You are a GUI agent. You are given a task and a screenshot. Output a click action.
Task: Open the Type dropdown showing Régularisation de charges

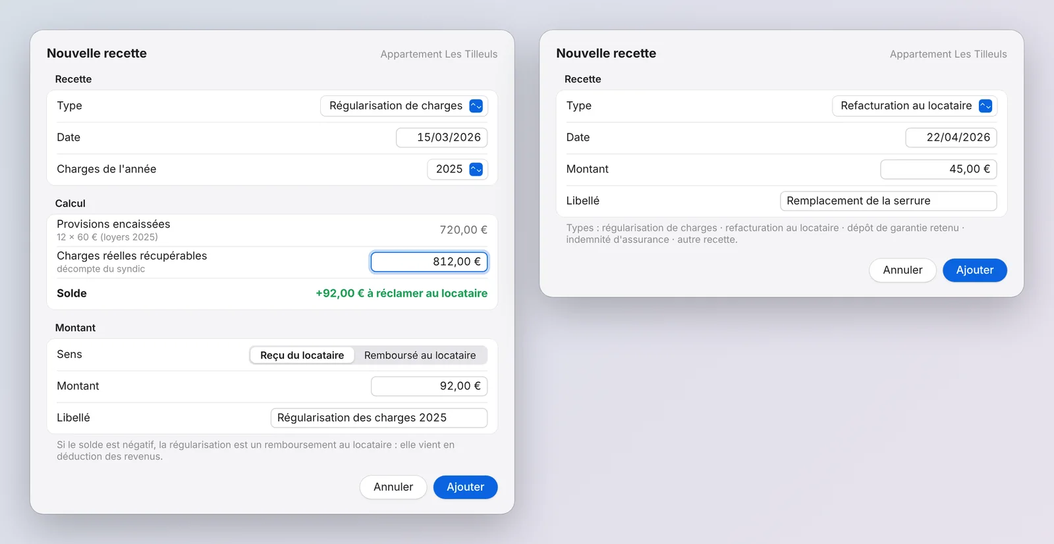point(404,106)
